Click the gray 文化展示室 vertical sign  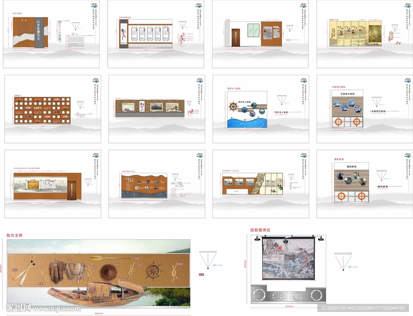[x=39, y=33]
